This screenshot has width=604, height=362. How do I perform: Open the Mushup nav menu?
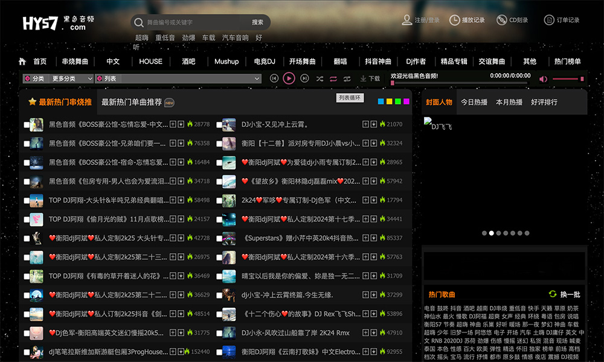[226, 61]
